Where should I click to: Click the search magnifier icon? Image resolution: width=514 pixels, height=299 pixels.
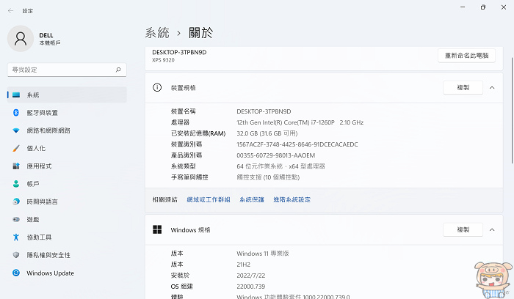click(118, 70)
